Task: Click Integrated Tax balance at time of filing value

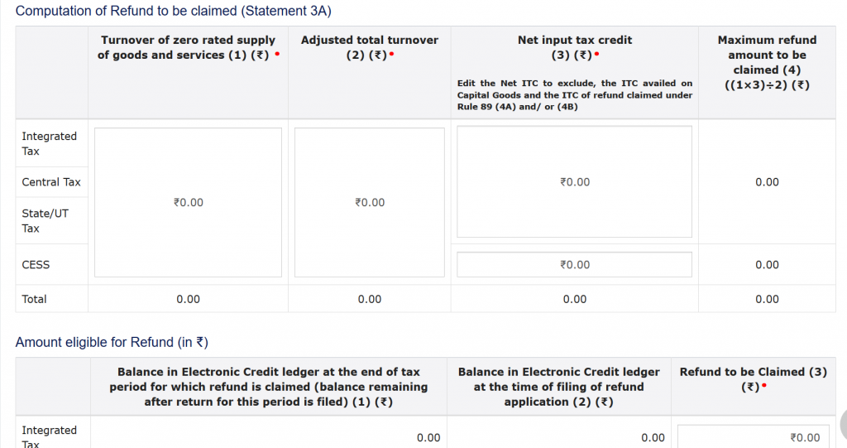Action: [653, 437]
